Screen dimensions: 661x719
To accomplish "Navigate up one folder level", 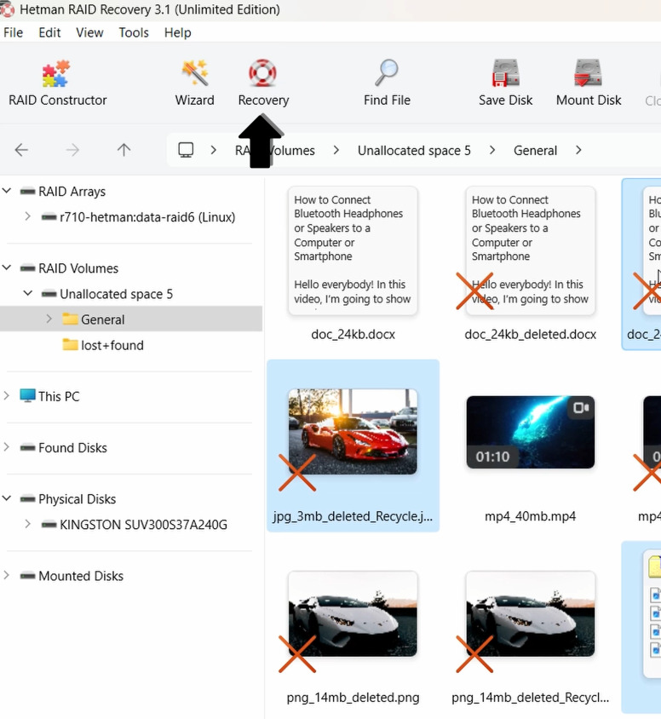I will (124, 150).
